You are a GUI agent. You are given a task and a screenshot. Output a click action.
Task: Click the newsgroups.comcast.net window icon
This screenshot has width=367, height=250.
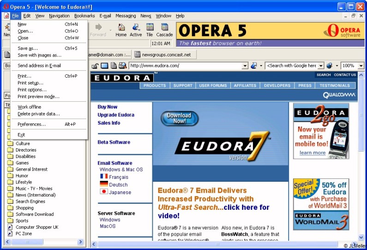coord(138,55)
